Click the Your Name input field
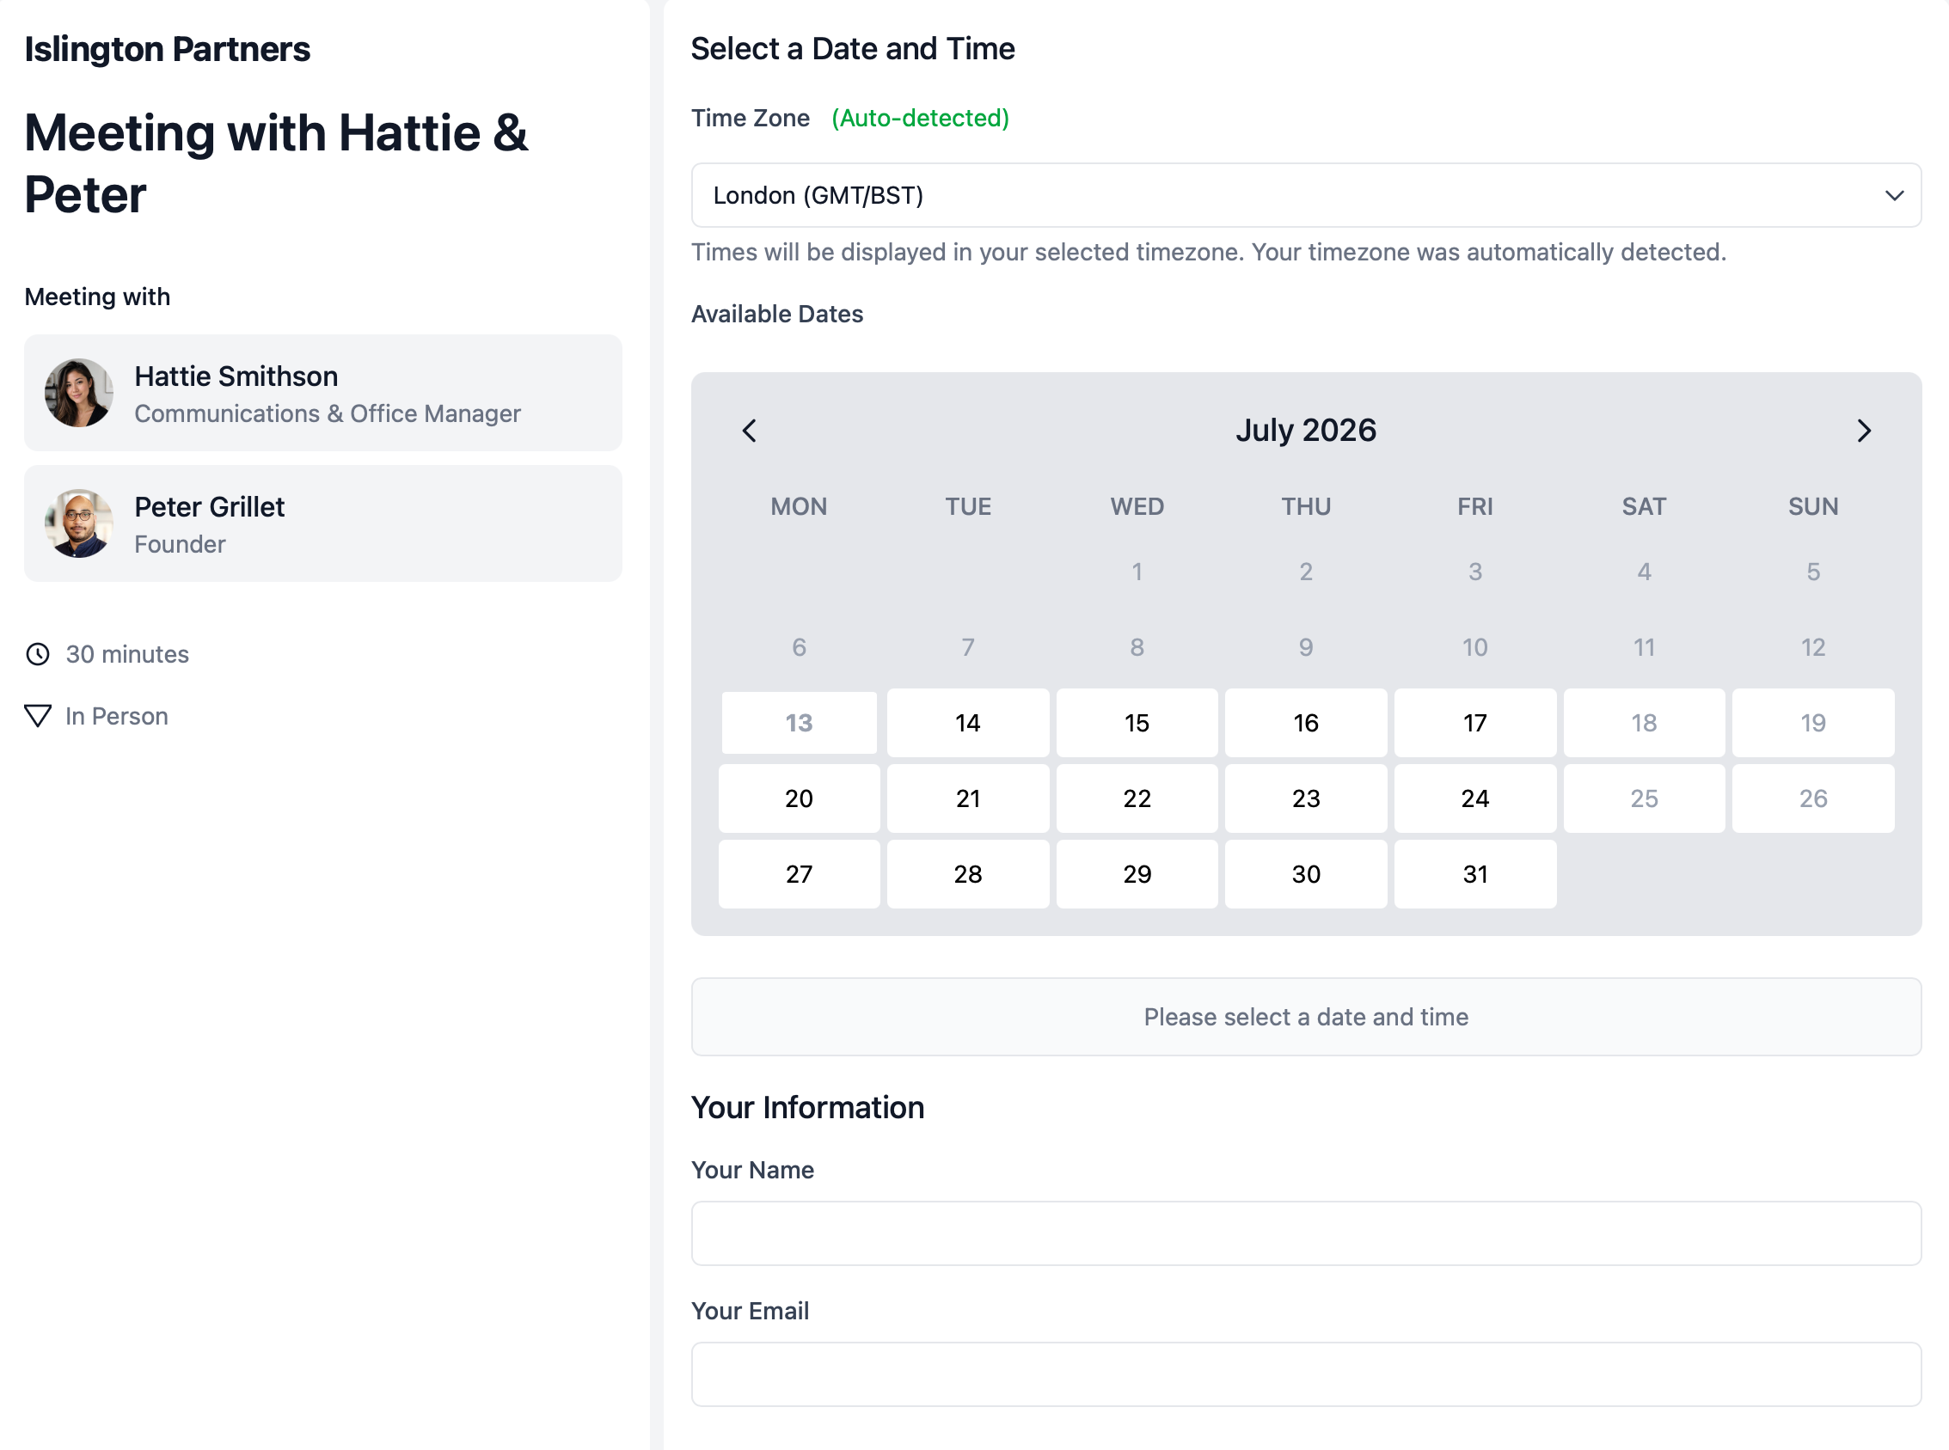1949x1450 pixels. click(1305, 1233)
